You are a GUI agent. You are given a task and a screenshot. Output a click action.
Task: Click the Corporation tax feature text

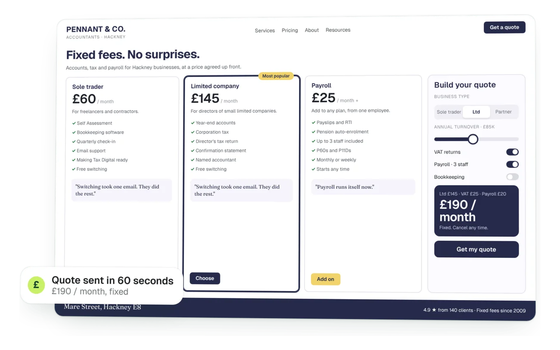(212, 132)
